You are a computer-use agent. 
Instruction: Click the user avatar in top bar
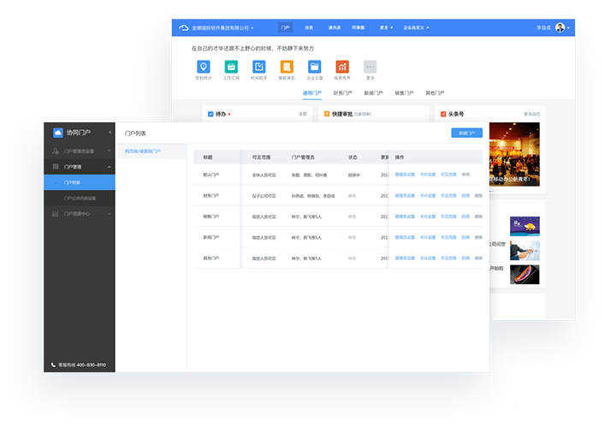tap(561, 27)
